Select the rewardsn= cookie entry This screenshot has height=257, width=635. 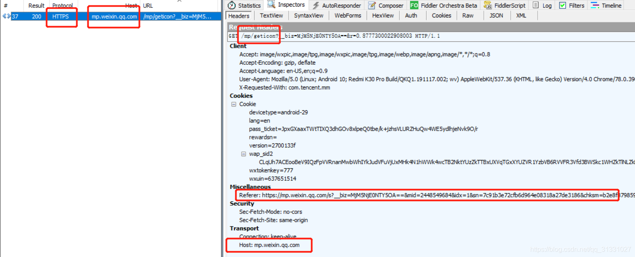pos(263,137)
